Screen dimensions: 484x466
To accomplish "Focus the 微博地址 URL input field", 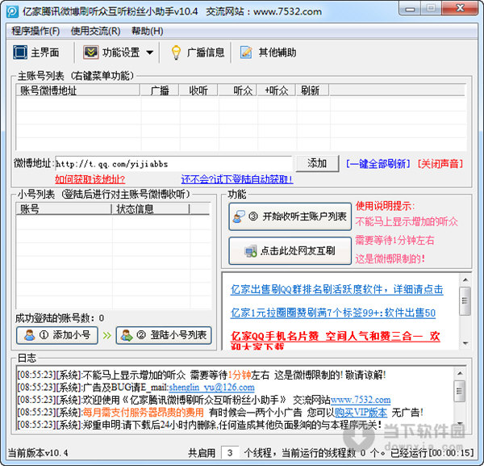I will pyautogui.click(x=173, y=163).
